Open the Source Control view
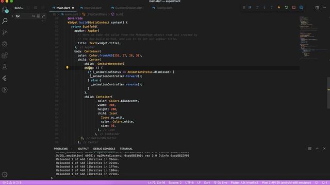This screenshot has width=330, height=185. point(5,32)
